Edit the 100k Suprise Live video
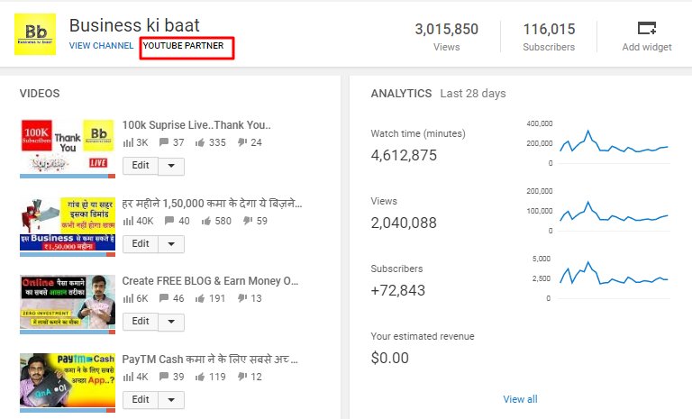This screenshot has height=419, width=692. pos(141,166)
